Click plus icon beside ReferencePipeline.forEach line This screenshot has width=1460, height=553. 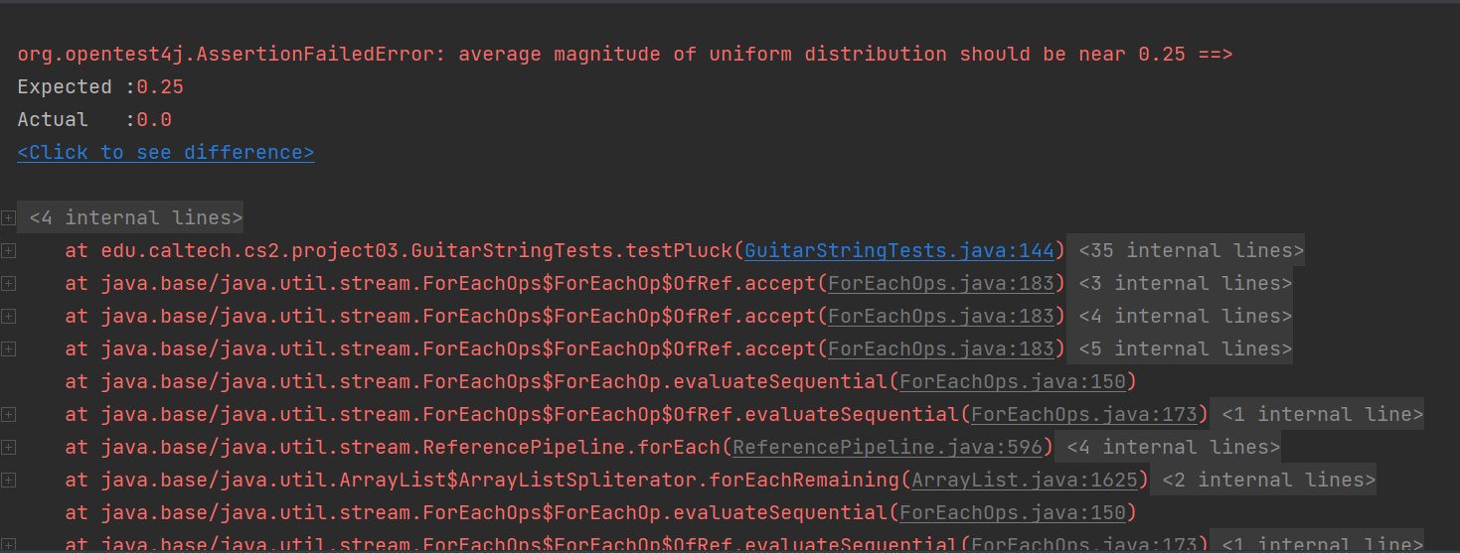pyautogui.click(x=8, y=448)
